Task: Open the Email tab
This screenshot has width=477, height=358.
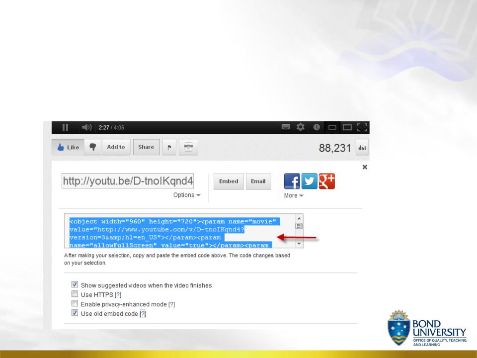Action: 258,181
